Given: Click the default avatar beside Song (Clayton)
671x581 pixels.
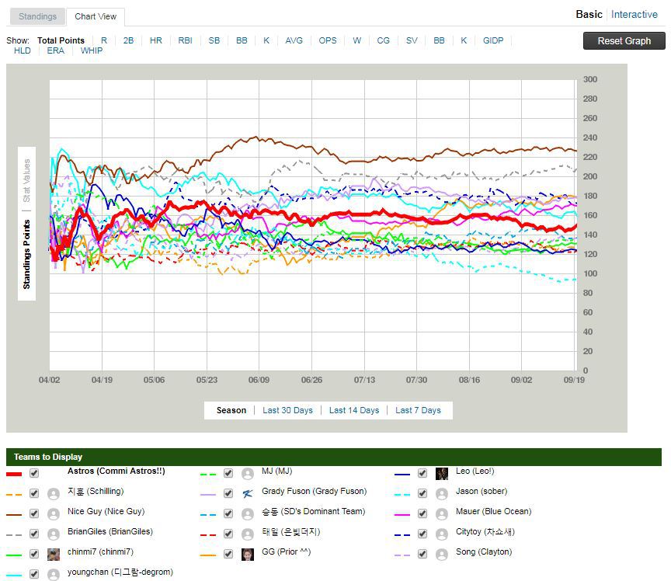Looking at the screenshot, I should click(x=442, y=555).
